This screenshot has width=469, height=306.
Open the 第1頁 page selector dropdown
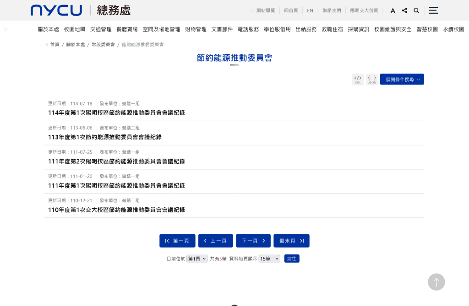point(196,259)
